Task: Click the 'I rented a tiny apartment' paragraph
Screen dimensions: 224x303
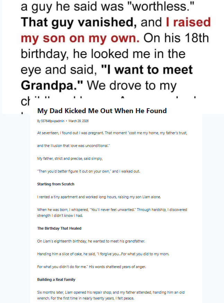Action: pyautogui.click(x=99, y=197)
